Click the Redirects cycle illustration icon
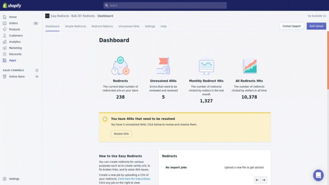Screen dimensions: 329x185 [120, 66]
